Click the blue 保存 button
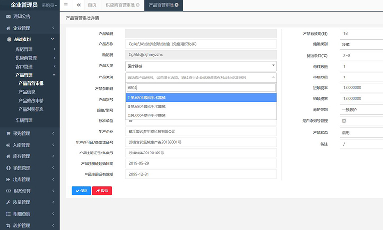This screenshot has height=230, width=383. click(81, 191)
